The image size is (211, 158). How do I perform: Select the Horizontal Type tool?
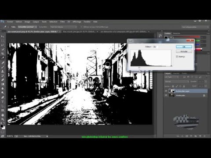coord(3,102)
